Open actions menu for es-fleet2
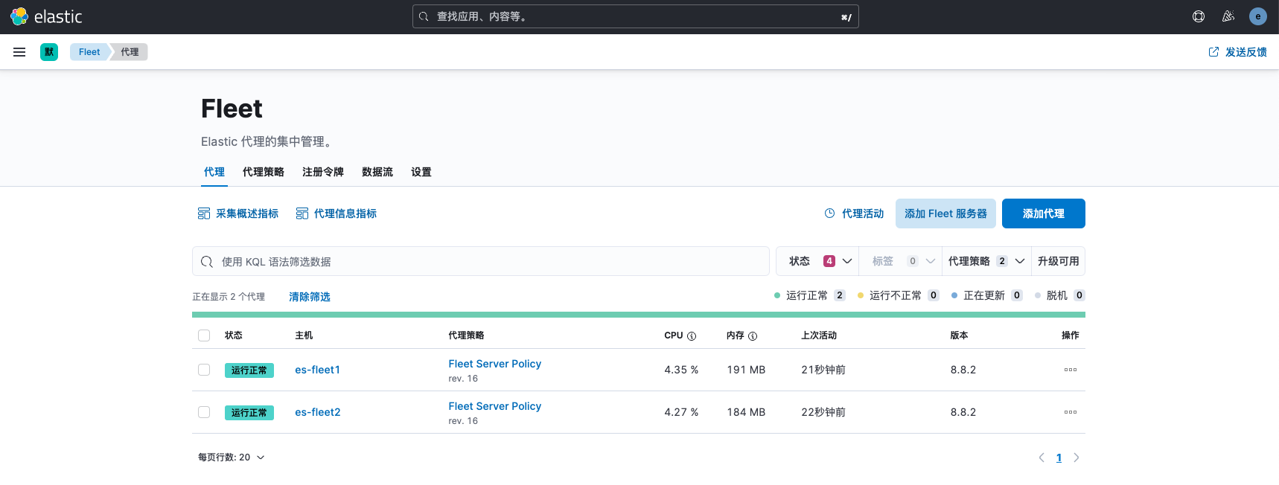Viewport: 1279px width, 485px height. [x=1071, y=412]
